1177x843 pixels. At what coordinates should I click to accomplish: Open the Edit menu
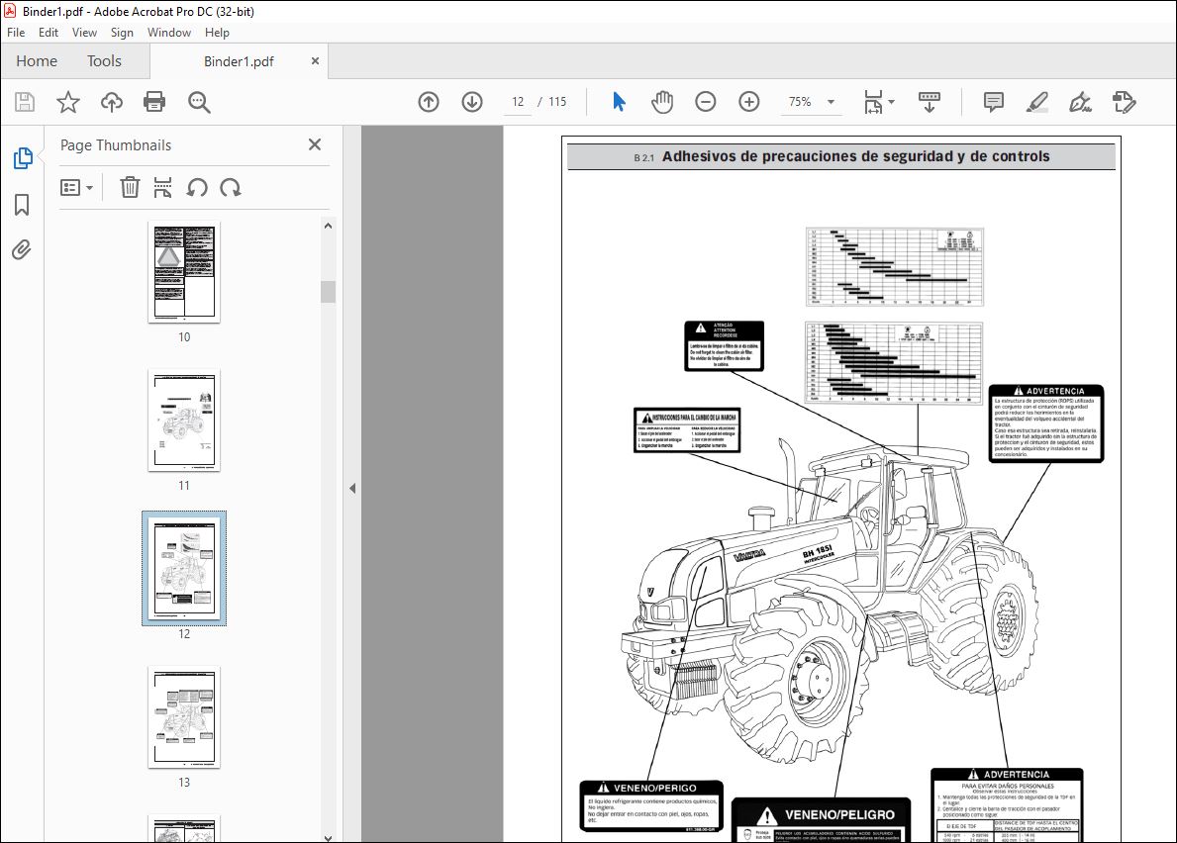49,33
